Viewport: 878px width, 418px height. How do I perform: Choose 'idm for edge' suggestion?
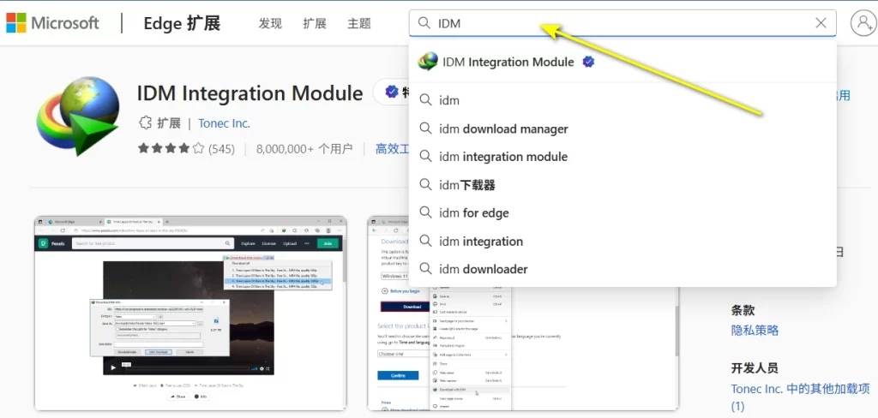622,212
